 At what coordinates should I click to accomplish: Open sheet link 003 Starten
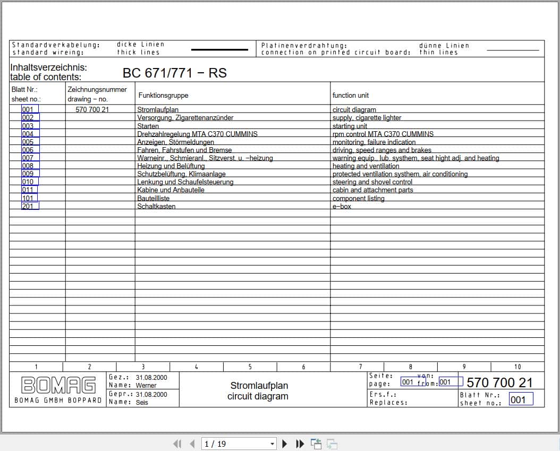click(x=30, y=126)
